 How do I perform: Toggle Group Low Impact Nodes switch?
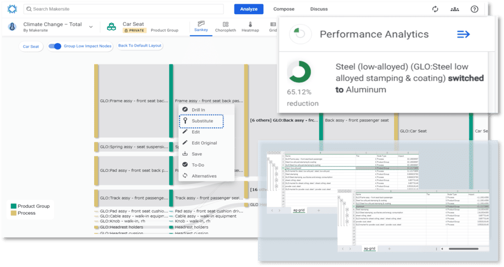point(55,46)
